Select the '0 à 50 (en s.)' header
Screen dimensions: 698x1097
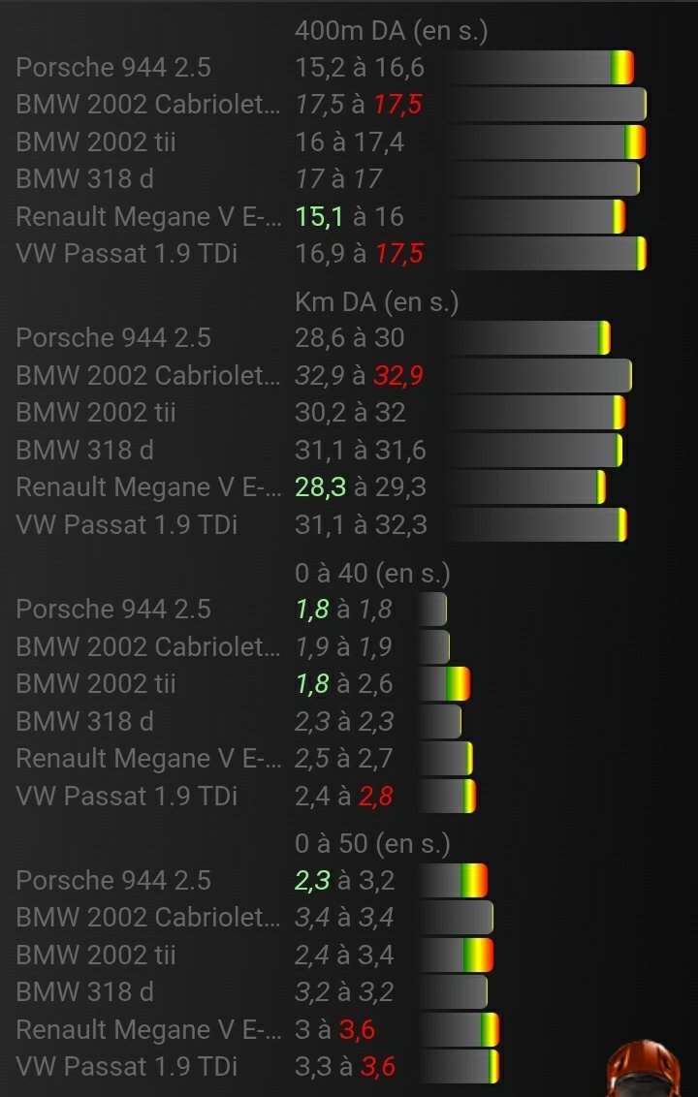[x=372, y=844]
